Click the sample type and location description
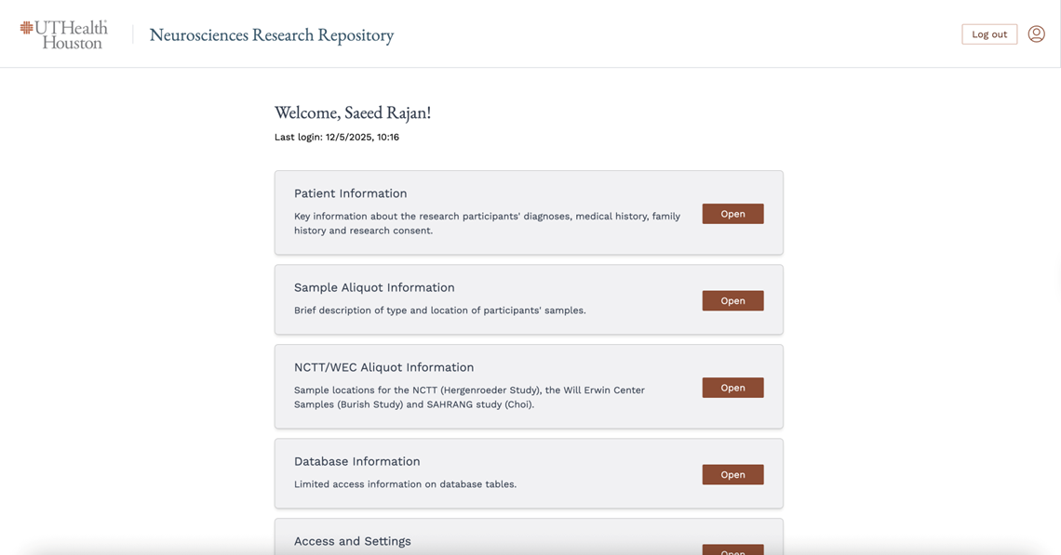This screenshot has height=555, width=1061. click(439, 311)
